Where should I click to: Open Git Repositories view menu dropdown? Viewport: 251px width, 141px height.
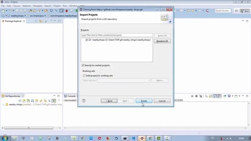(59, 101)
